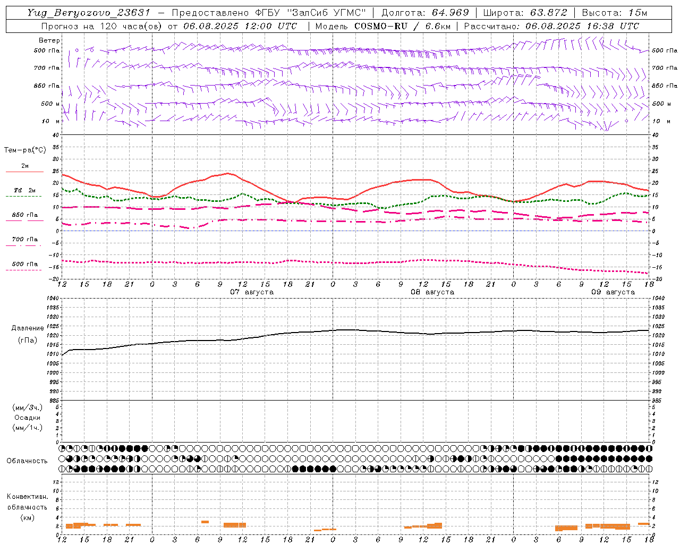Click the Высота: 15м header value
This screenshot has width=680, height=544.
pos(615,13)
